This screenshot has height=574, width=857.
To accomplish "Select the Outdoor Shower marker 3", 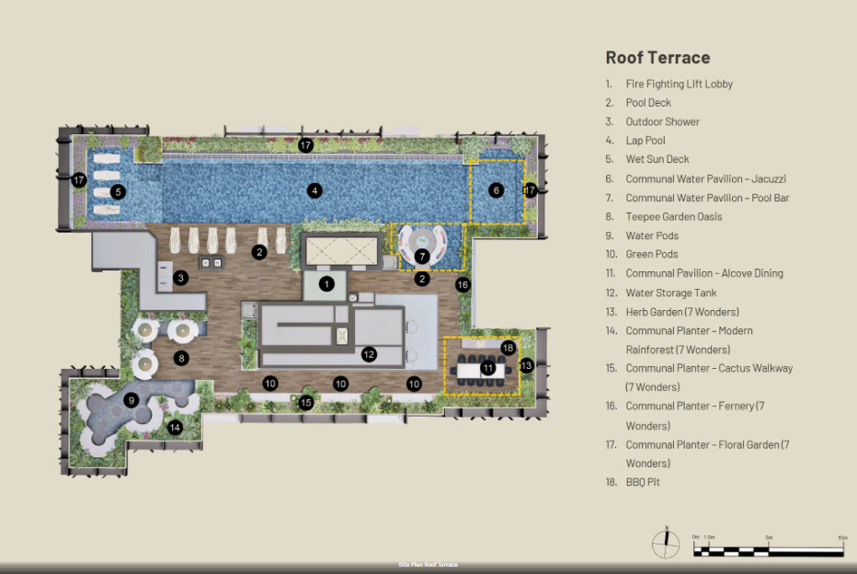I will pyautogui.click(x=181, y=278).
